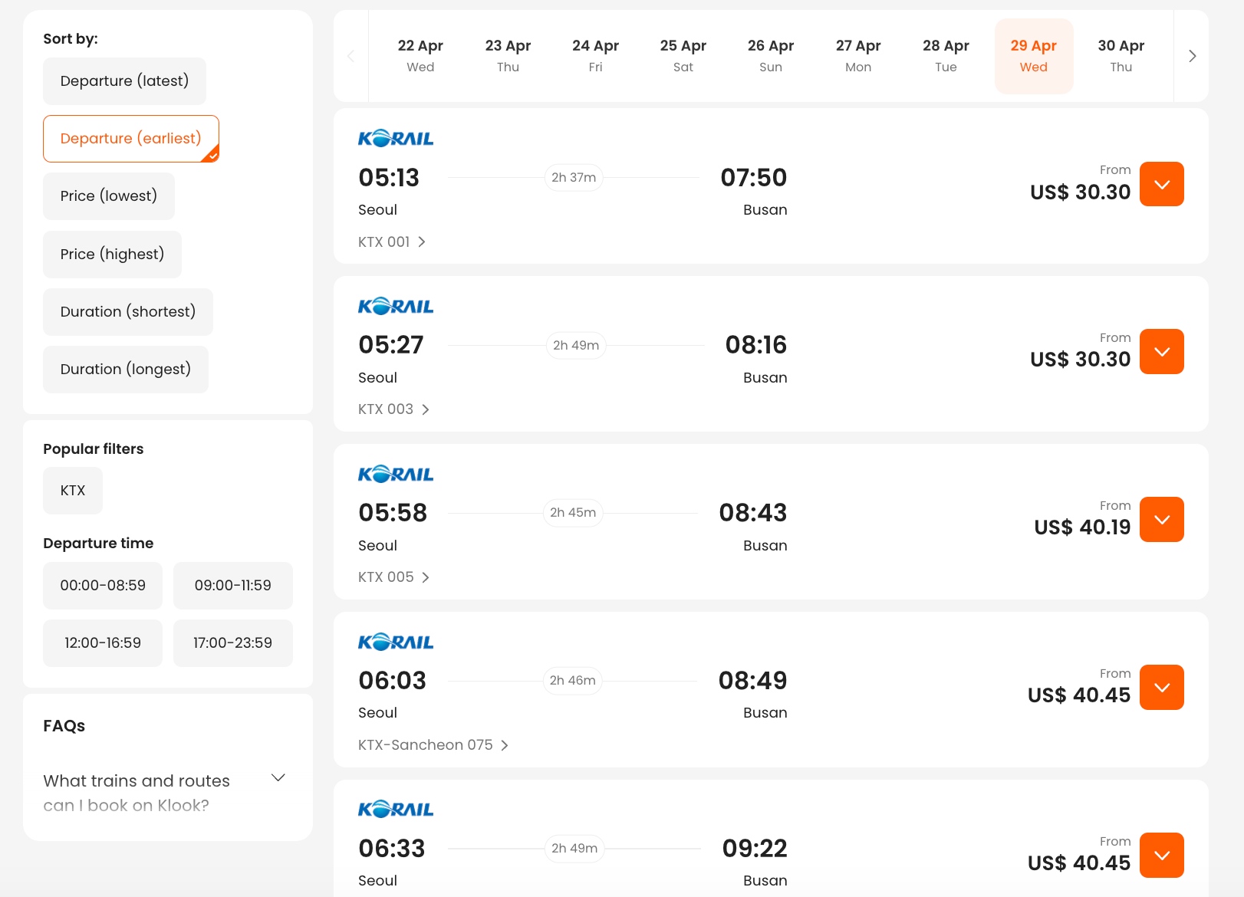This screenshot has width=1244, height=897.
Task: Expand fares for the 05:13 train
Action: [x=1162, y=184]
